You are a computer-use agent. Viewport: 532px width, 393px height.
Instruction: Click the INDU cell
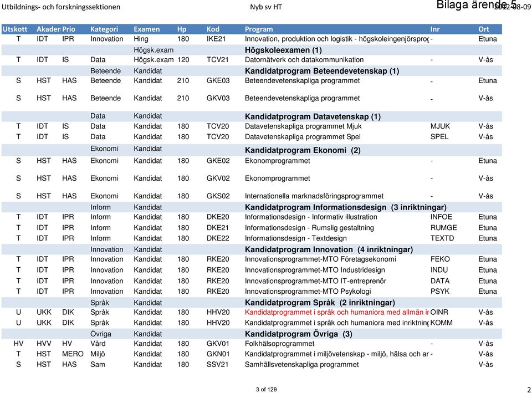tap(439, 270)
